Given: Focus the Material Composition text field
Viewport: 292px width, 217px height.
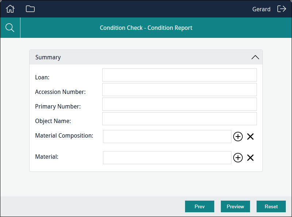Looking at the screenshot, I should click(167, 137).
